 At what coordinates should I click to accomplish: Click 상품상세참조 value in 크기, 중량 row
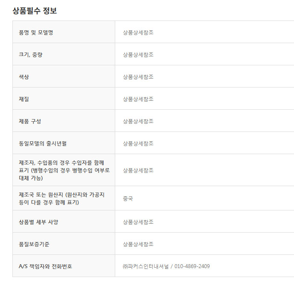pos(138,55)
